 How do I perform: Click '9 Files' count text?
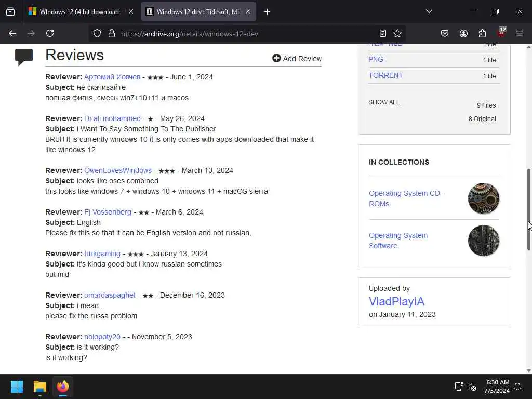click(486, 105)
